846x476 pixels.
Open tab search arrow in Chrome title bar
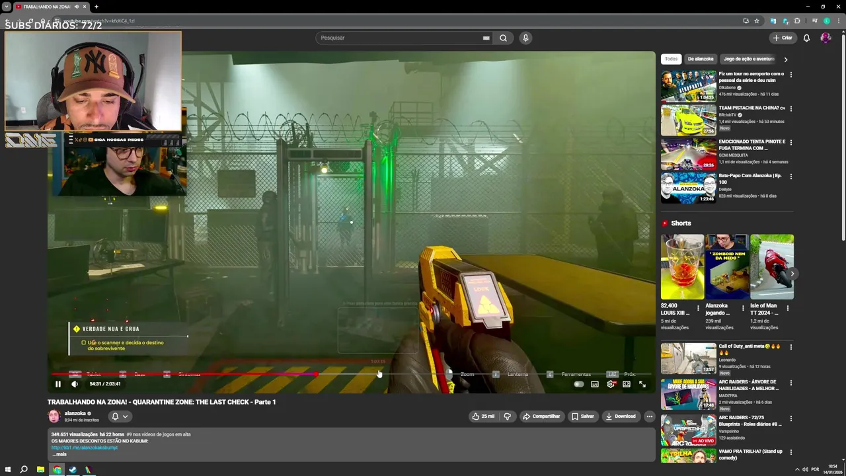click(7, 7)
